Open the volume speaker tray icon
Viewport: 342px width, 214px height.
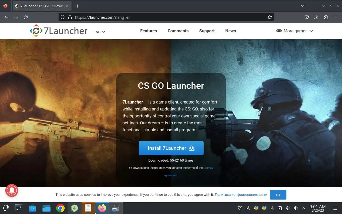pos(296,208)
